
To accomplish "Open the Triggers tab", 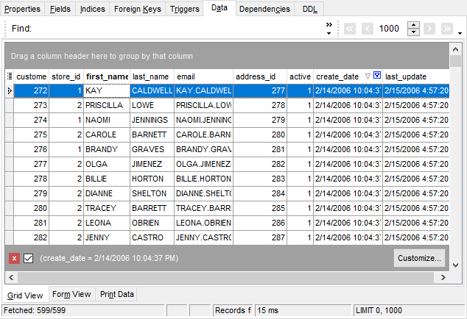I will [x=183, y=9].
